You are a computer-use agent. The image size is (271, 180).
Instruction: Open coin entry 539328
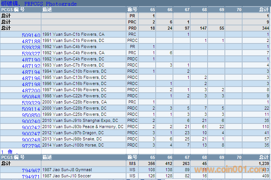point(31,47)
